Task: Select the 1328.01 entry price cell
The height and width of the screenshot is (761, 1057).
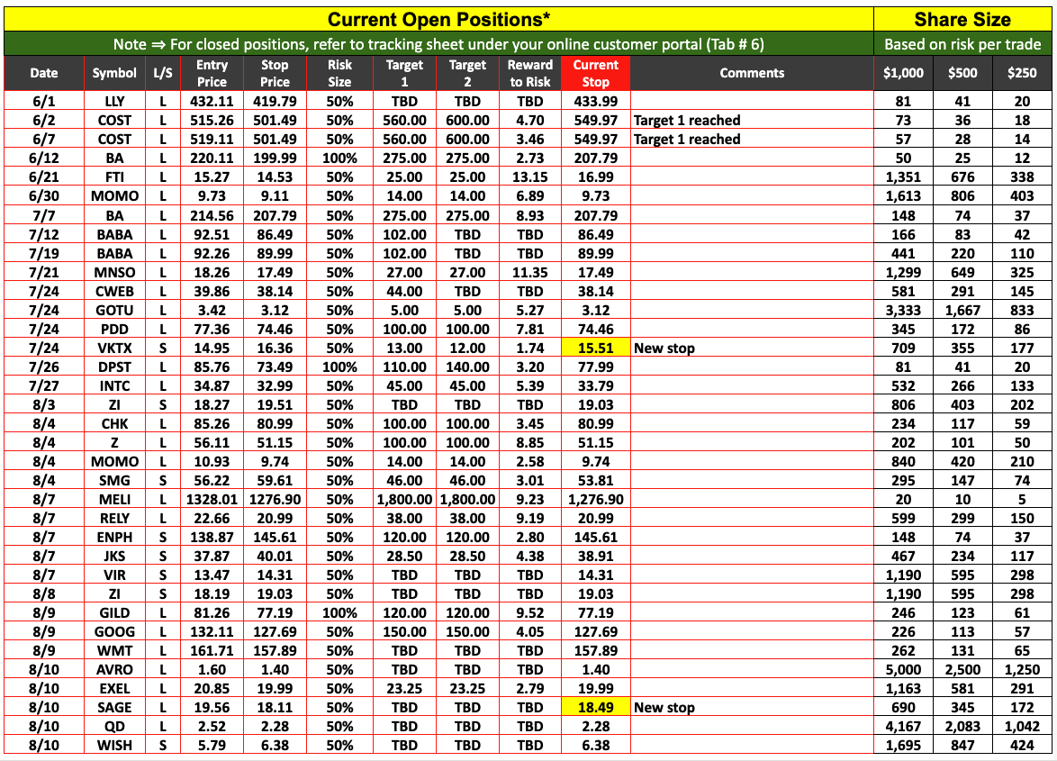Action: click(212, 499)
